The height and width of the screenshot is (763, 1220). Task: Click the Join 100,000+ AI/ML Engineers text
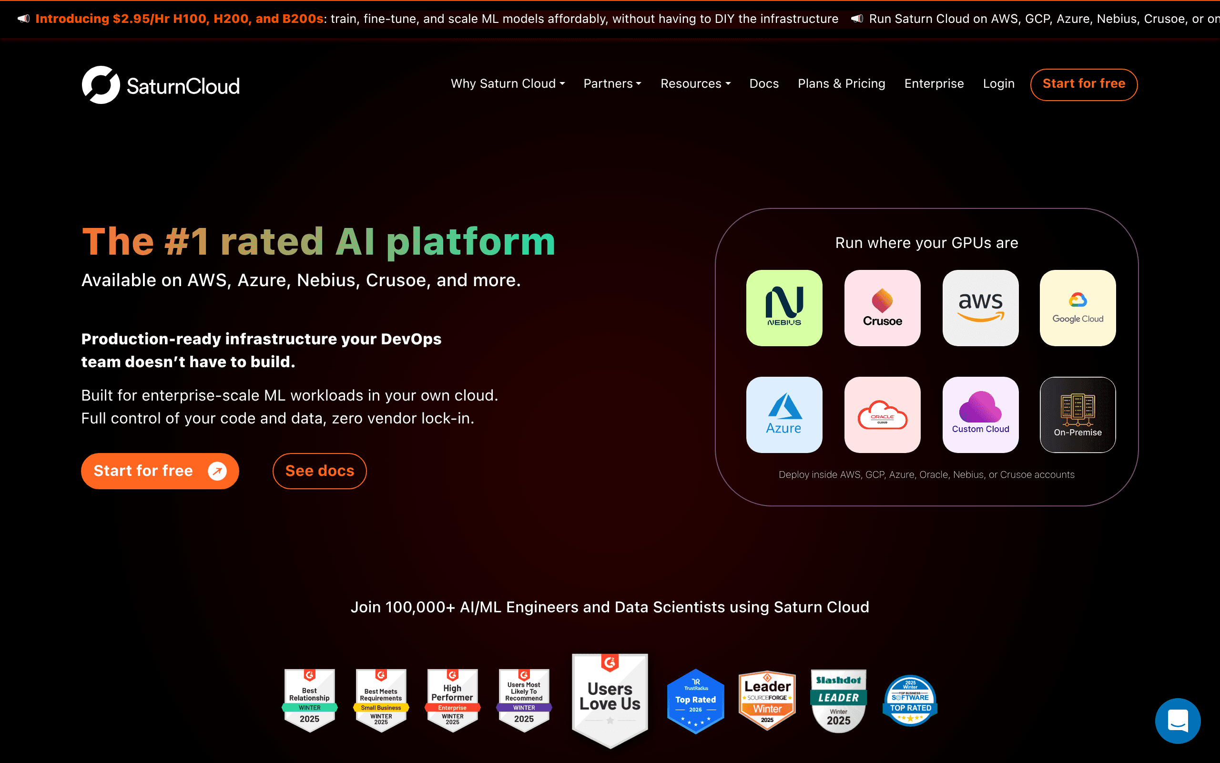(x=610, y=607)
